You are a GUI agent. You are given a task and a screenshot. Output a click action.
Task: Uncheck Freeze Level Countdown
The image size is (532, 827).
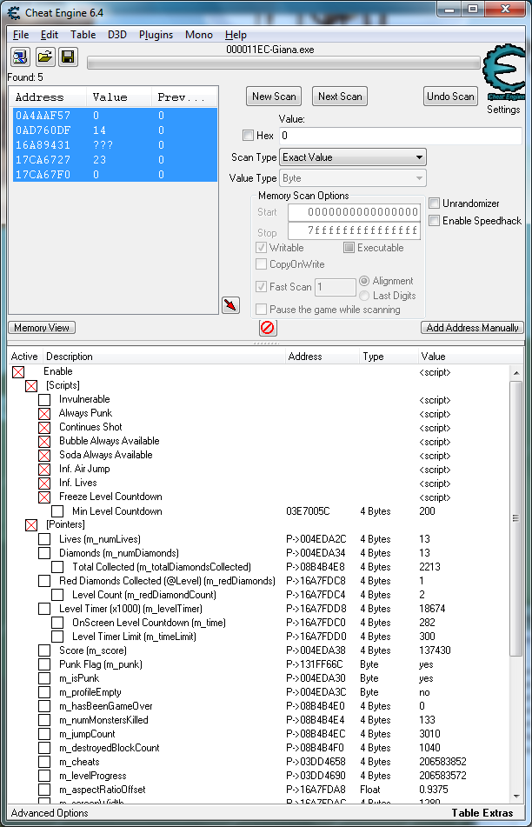pos(44,497)
